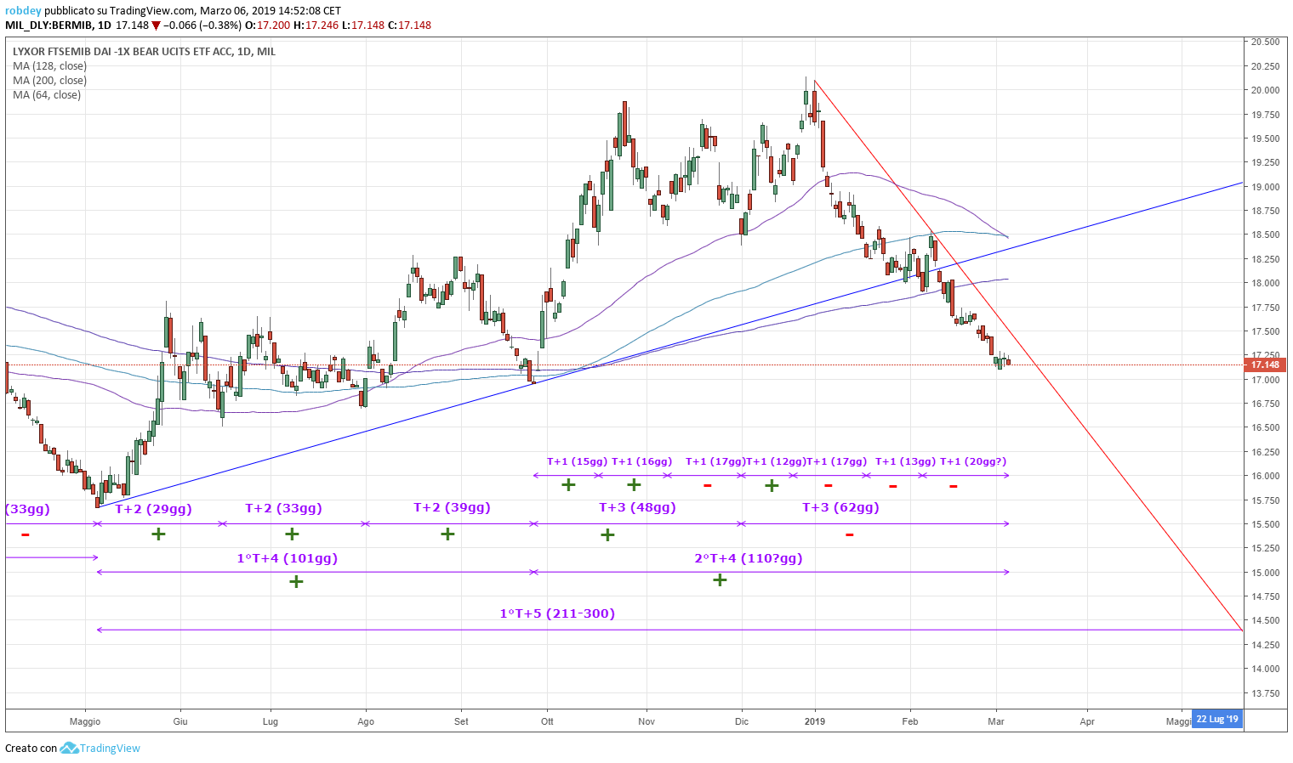The image size is (1293, 763).
Task: Click the green plus under 2°T+4 (110?gg)
Action: pos(720,580)
